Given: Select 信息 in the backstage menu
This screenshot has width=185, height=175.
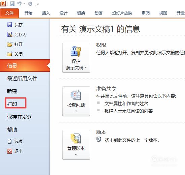Looking at the screenshot, I should click(25, 66).
